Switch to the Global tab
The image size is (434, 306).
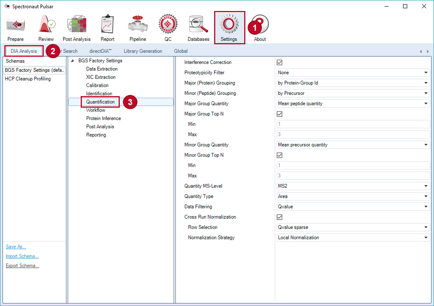pos(181,51)
